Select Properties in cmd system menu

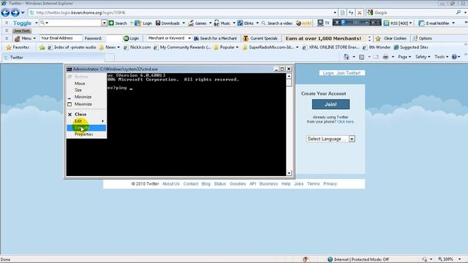point(86,134)
